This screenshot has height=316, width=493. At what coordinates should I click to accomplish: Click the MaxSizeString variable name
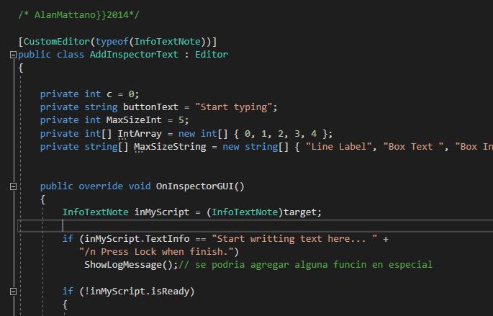coord(170,147)
